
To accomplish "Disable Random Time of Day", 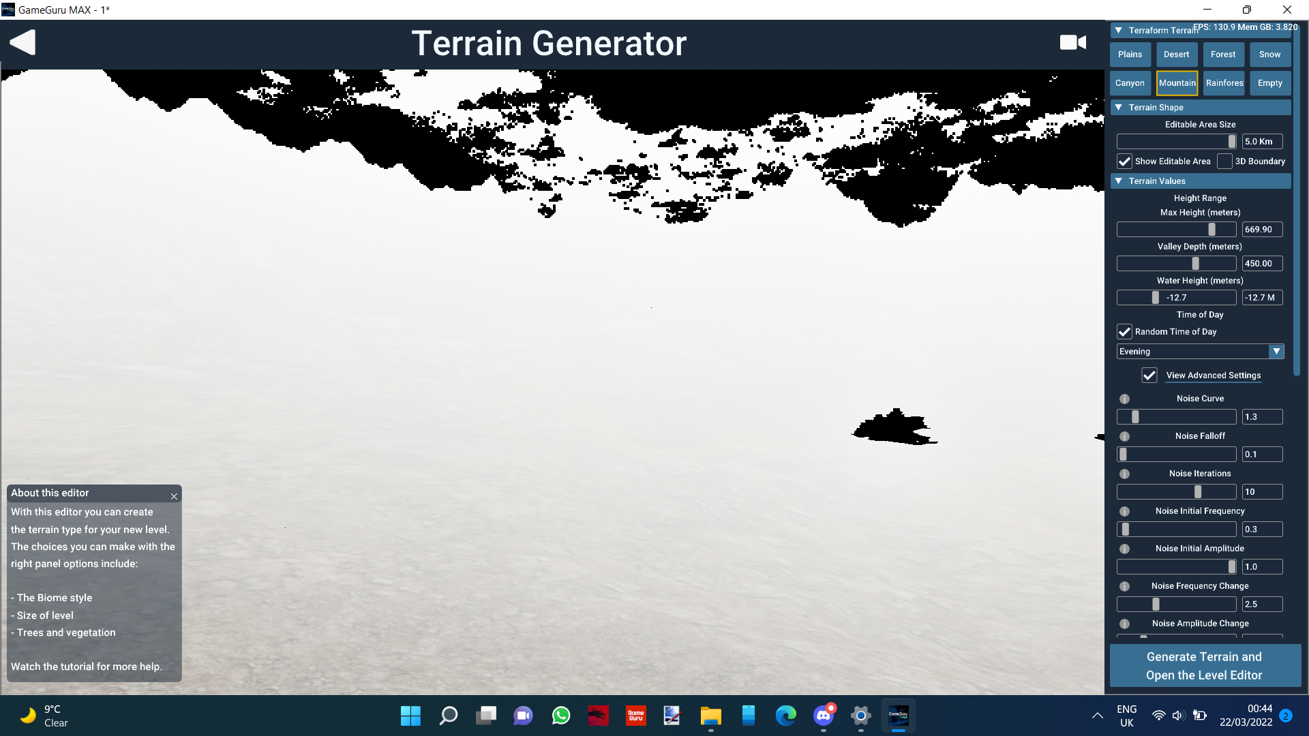I will 1124,331.
